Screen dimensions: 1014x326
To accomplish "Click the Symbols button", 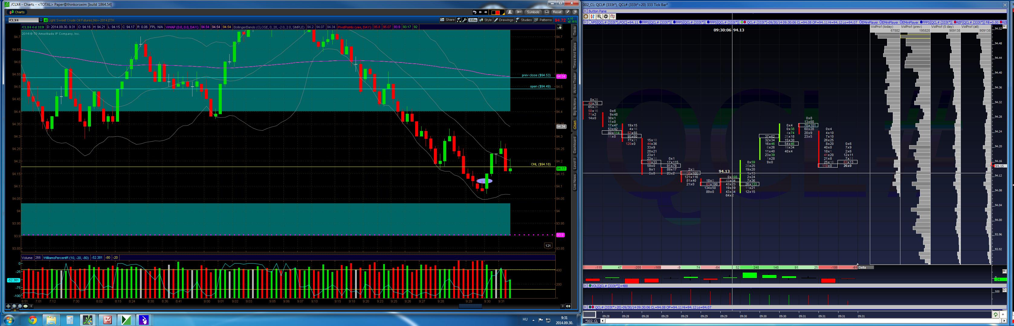I will point(533,12).
